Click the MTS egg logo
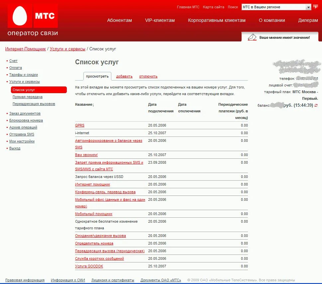 click(x=20, y=16)
